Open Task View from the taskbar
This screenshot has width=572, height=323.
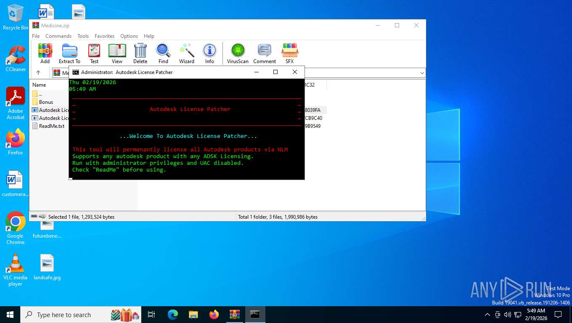(x=151, y=315)
